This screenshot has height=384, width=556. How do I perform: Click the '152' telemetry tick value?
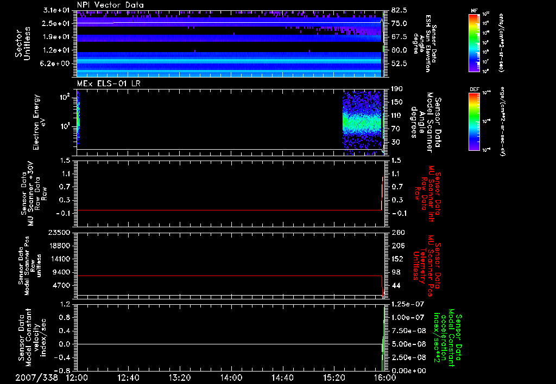(x=397, y=259)
